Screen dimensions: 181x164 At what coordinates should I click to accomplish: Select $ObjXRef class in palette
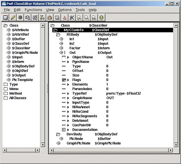pyautogui.click(x=20, y=71)
